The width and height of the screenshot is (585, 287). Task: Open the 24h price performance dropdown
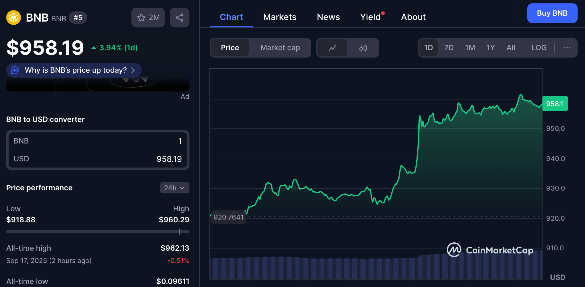(174, 188)
